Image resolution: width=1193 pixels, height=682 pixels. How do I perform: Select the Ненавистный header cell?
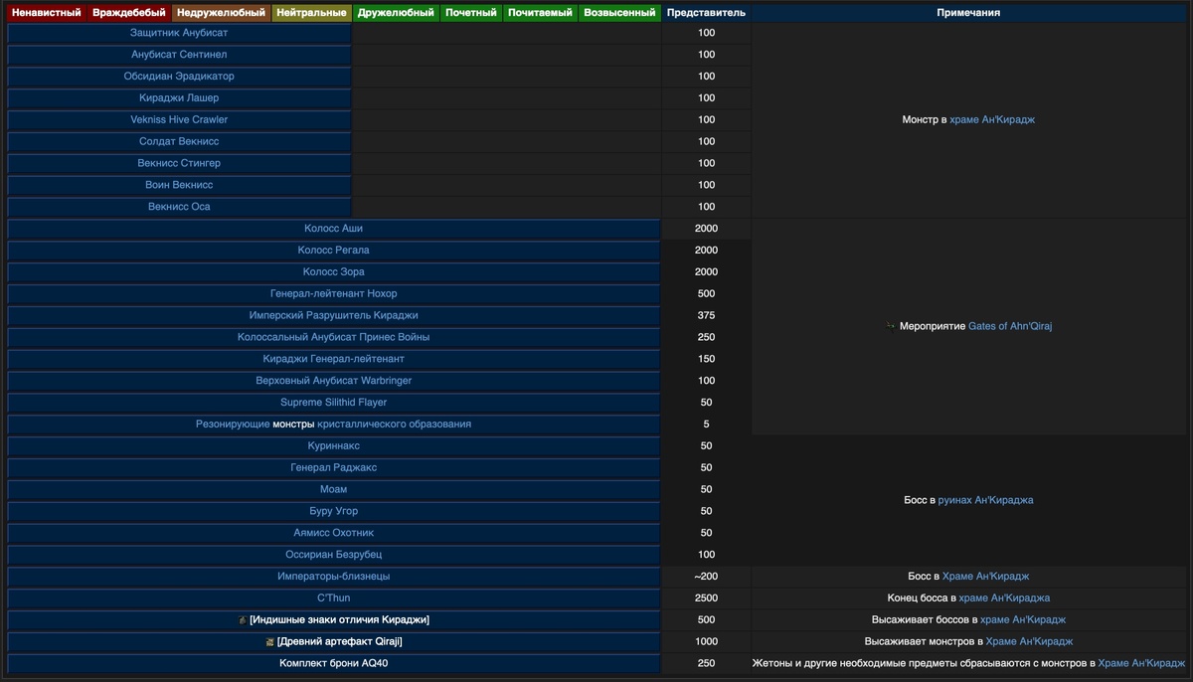pos(46,13)
